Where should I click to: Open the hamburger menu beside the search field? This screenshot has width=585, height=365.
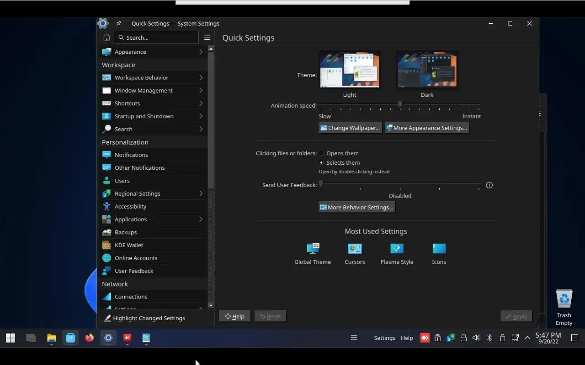(x=207, y=37)
